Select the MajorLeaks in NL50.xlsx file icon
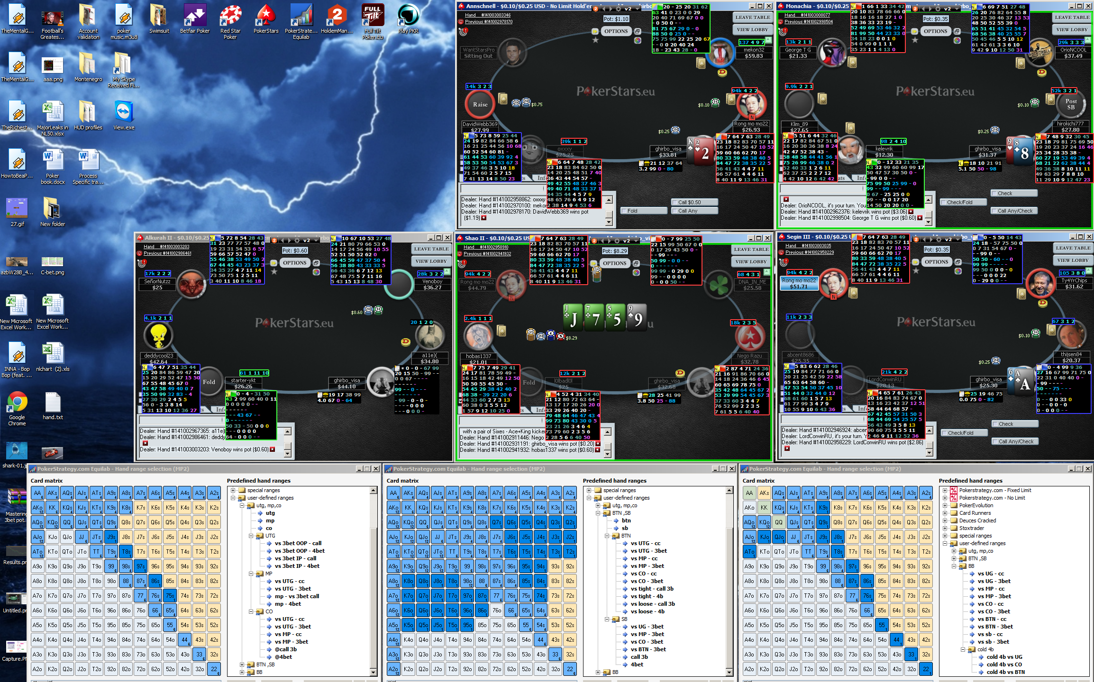Image resolution: width=1094 pixels, height=682 pixels. tap(53, 118)
